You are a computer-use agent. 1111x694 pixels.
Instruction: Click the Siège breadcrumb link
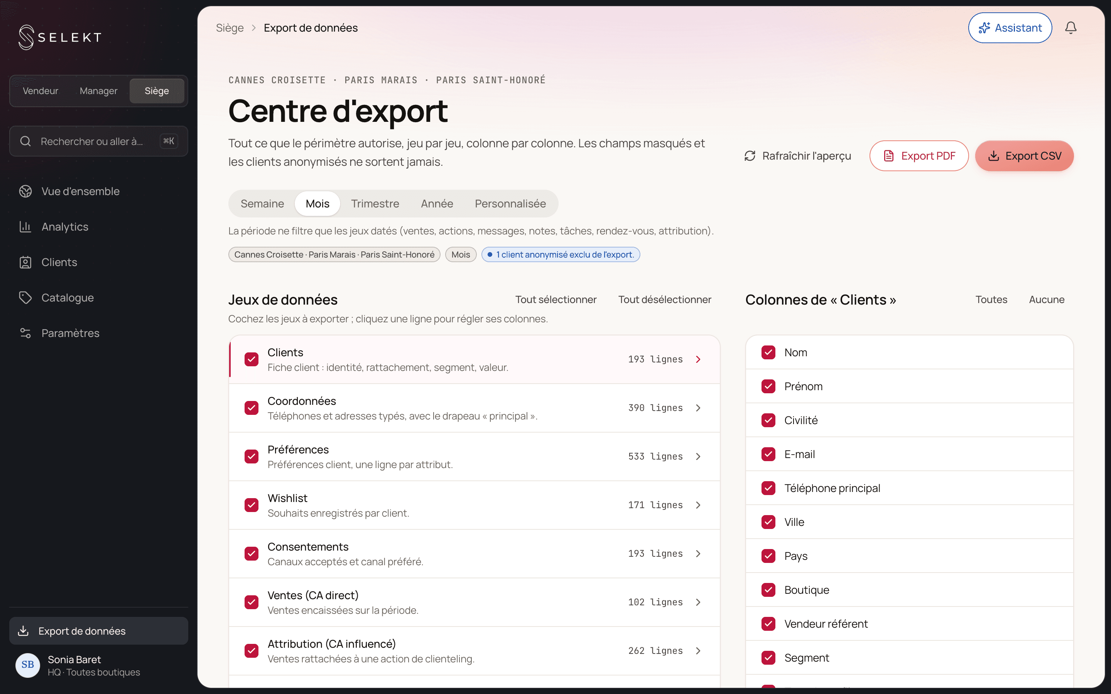pos(230,28)
